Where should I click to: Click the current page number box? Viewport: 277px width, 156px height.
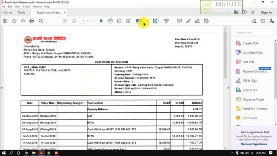click(x=83, y=21)
